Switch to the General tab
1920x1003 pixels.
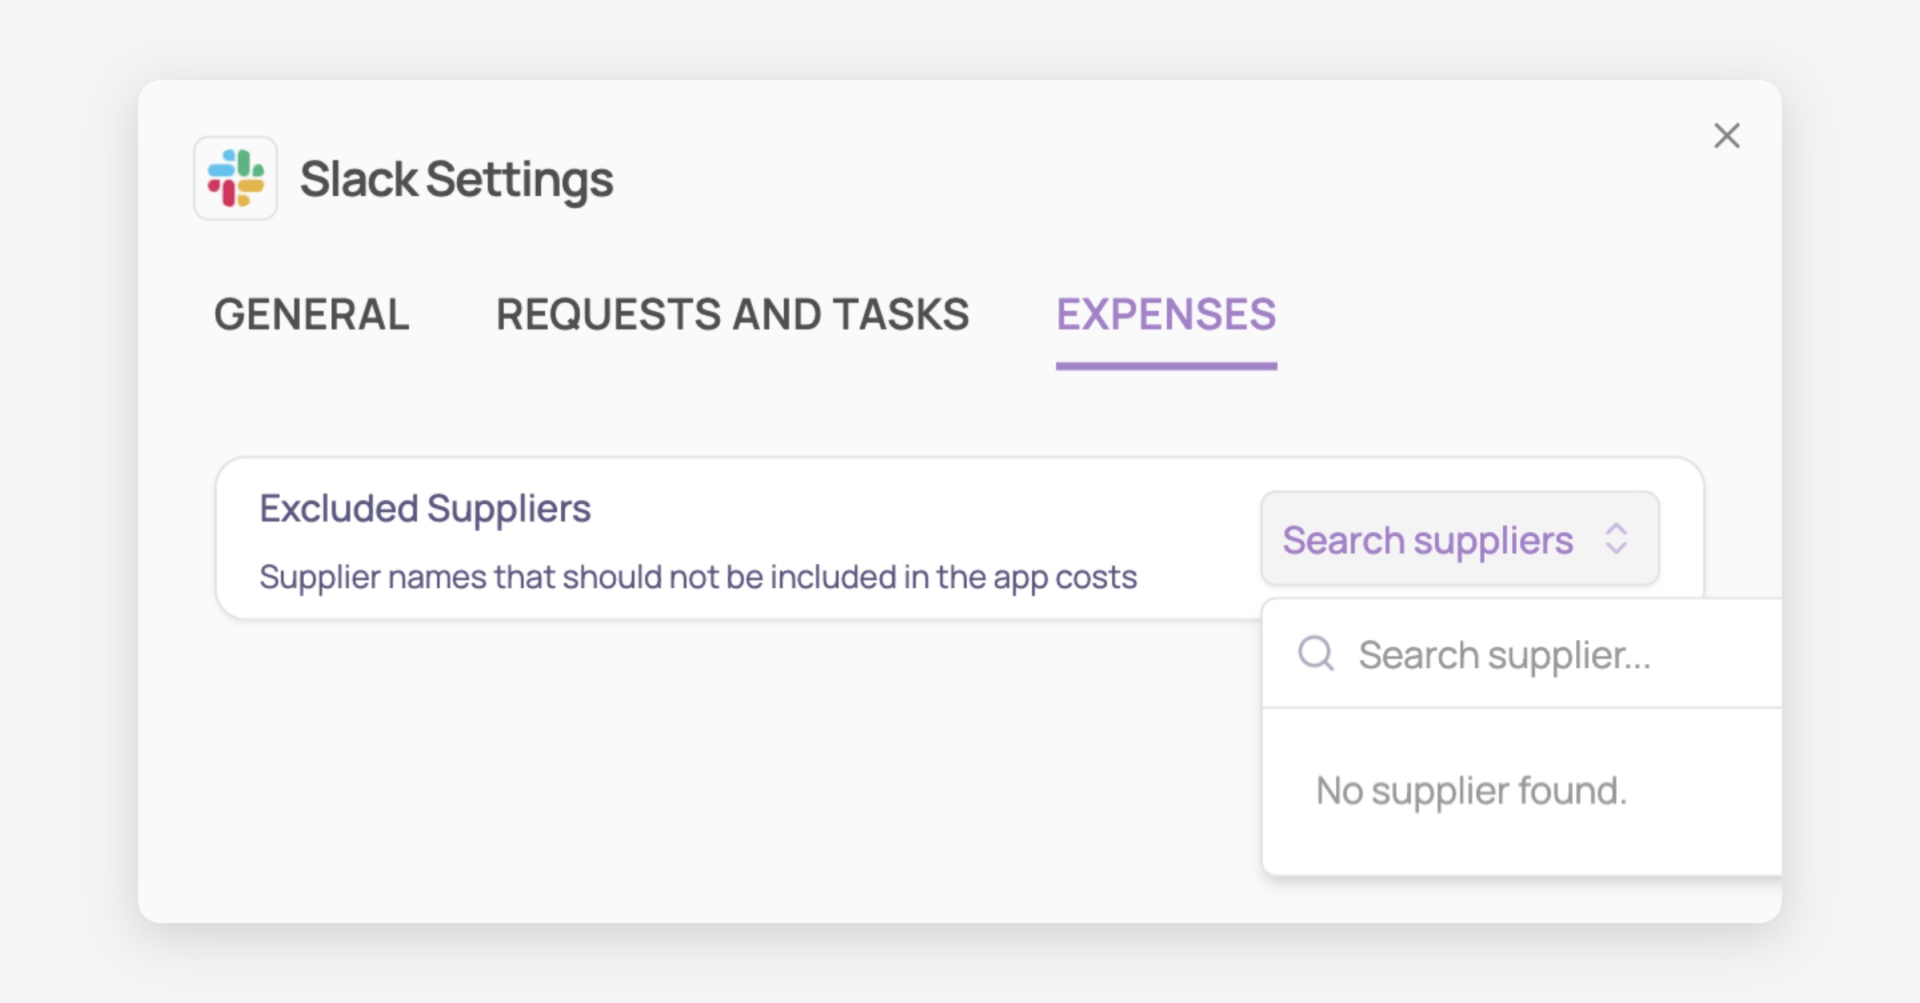(x=311, y=314)
